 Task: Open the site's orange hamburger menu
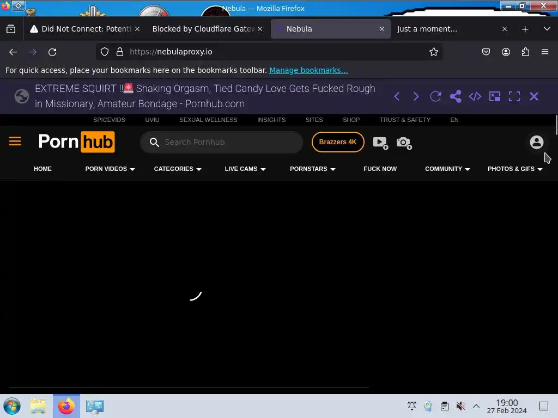(15, 142)
